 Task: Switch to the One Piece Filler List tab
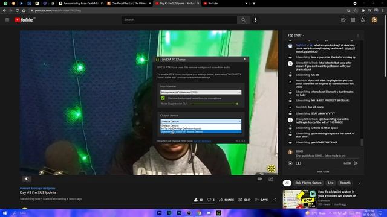coord(129,4)
